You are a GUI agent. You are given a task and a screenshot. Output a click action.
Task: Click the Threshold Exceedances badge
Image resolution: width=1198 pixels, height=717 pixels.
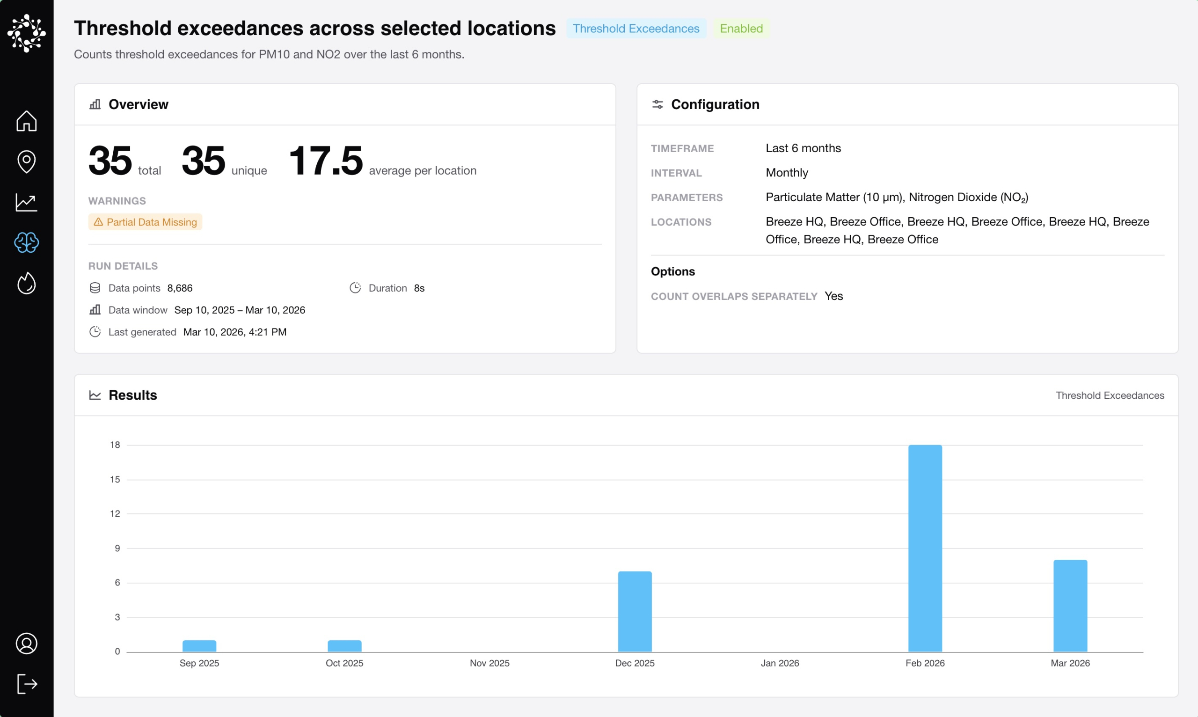pyautogui.click(x=636, y=29)
